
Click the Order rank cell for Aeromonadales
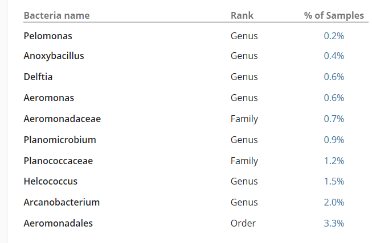click(243, 223)
